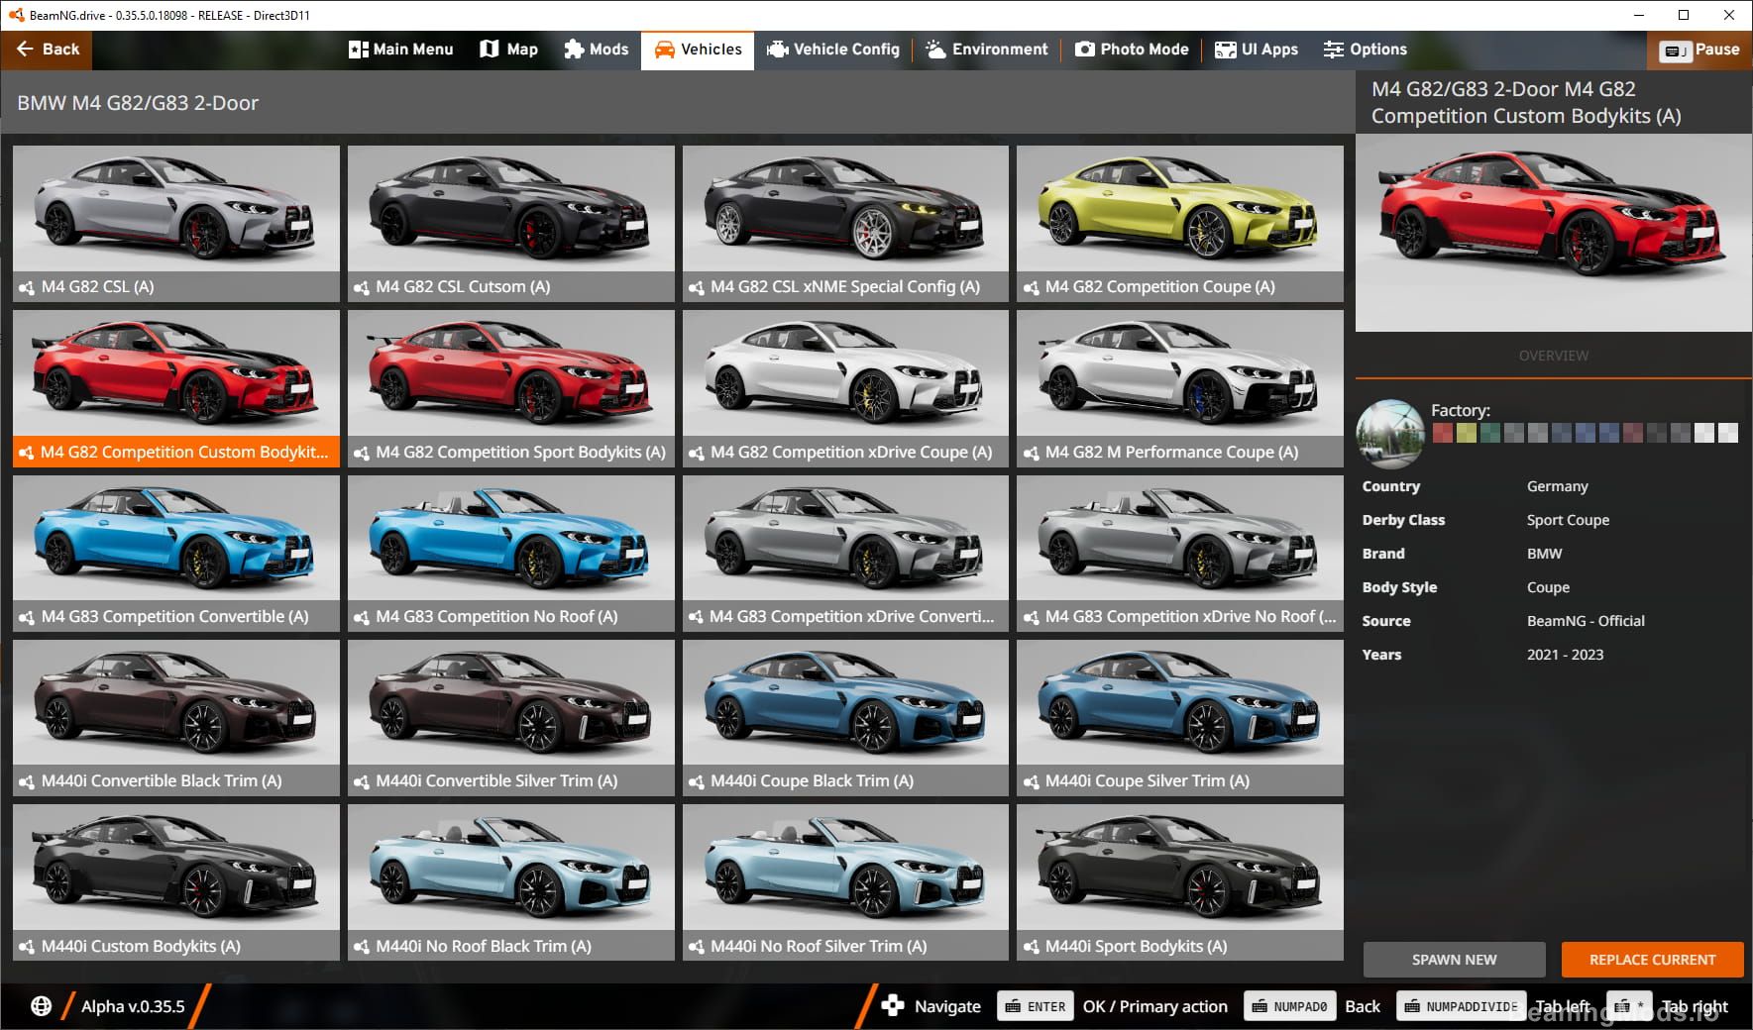The image size is (1753, 1030).
Task: Click the globe language icon in footer
Action: click(41, 1006)
